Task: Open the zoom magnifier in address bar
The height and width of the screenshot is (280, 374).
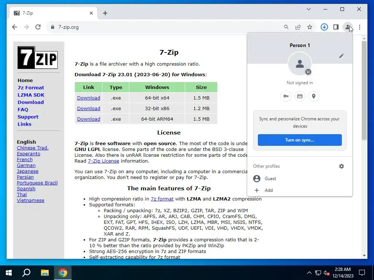Action: click(286, 27)
